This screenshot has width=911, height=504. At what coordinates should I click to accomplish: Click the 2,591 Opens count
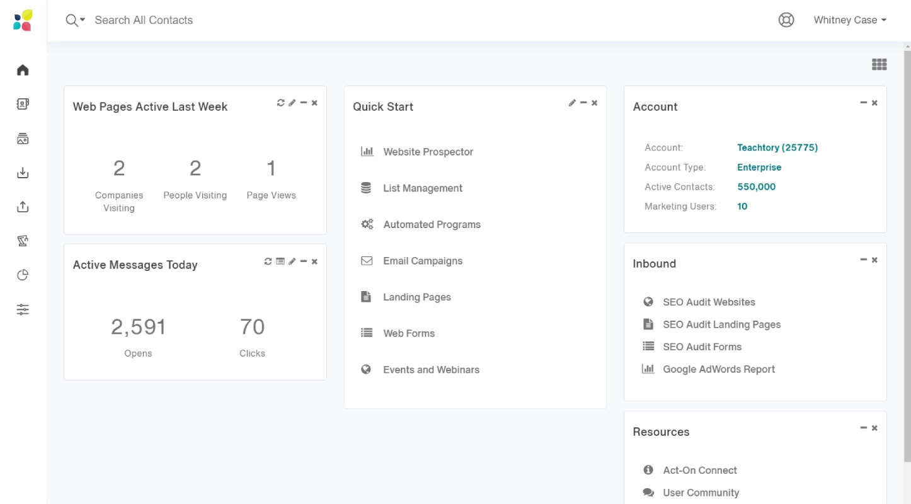point(139,327)
